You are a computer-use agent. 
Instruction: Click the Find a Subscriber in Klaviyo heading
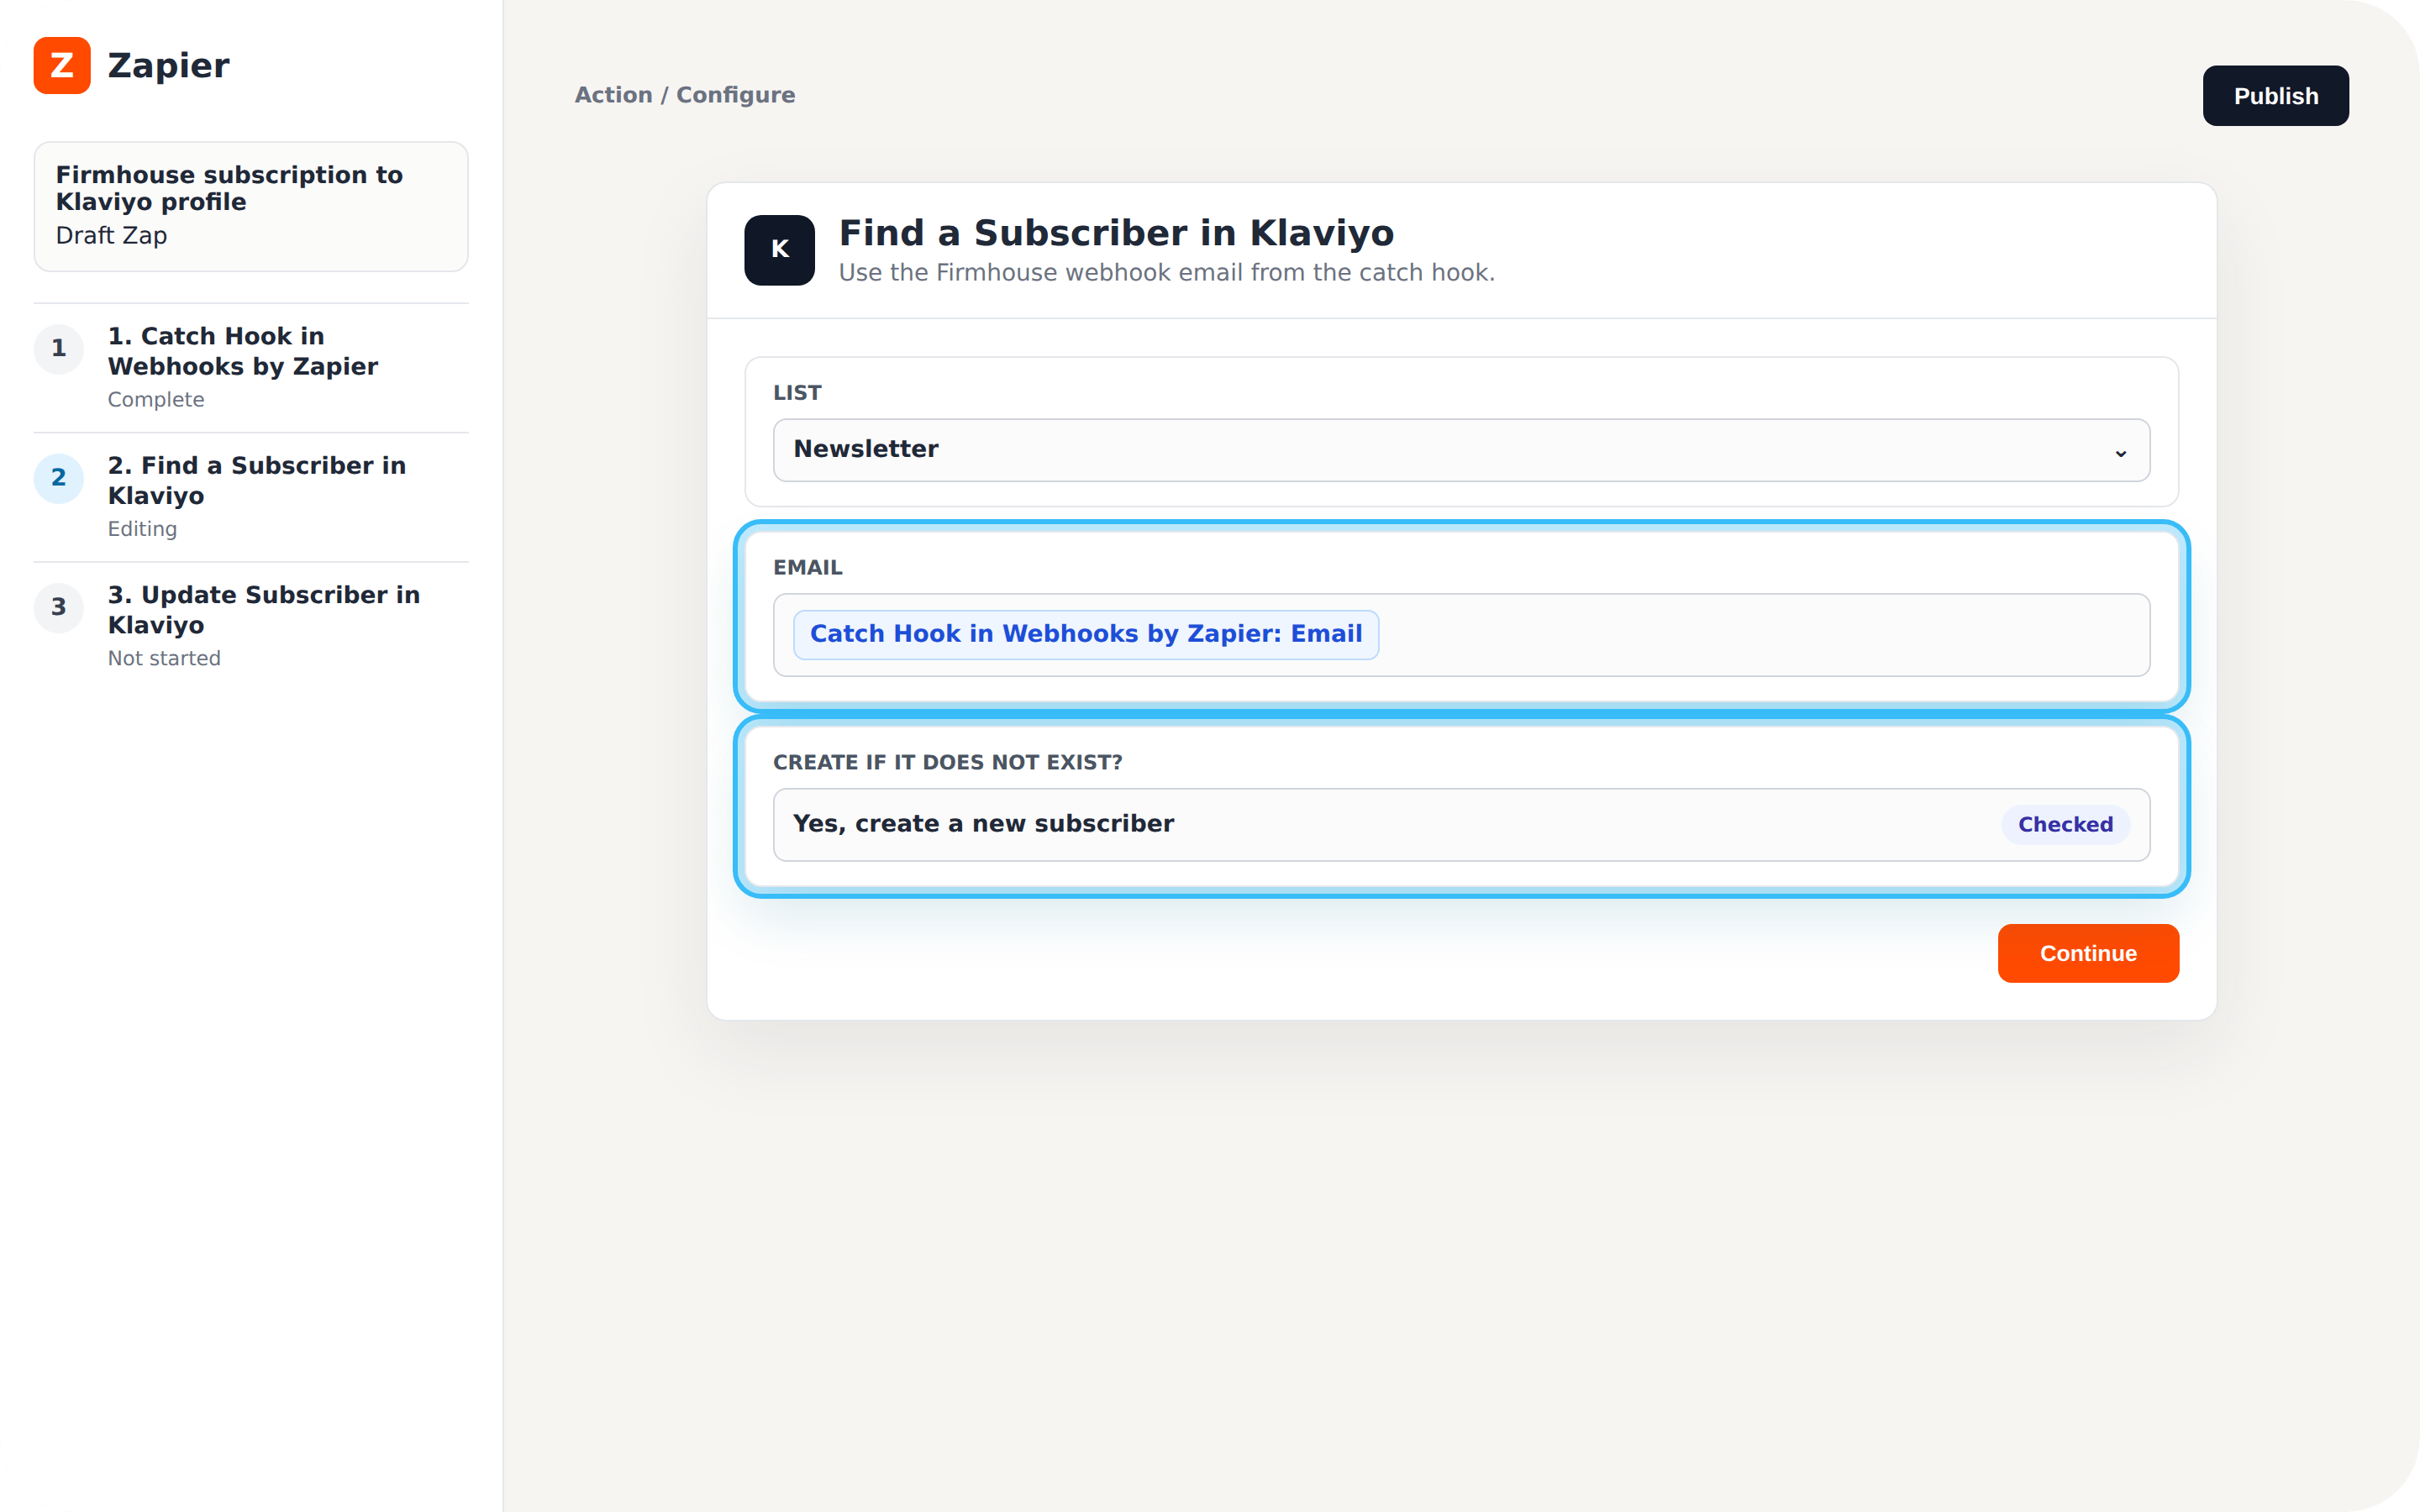click(1116, 233)
